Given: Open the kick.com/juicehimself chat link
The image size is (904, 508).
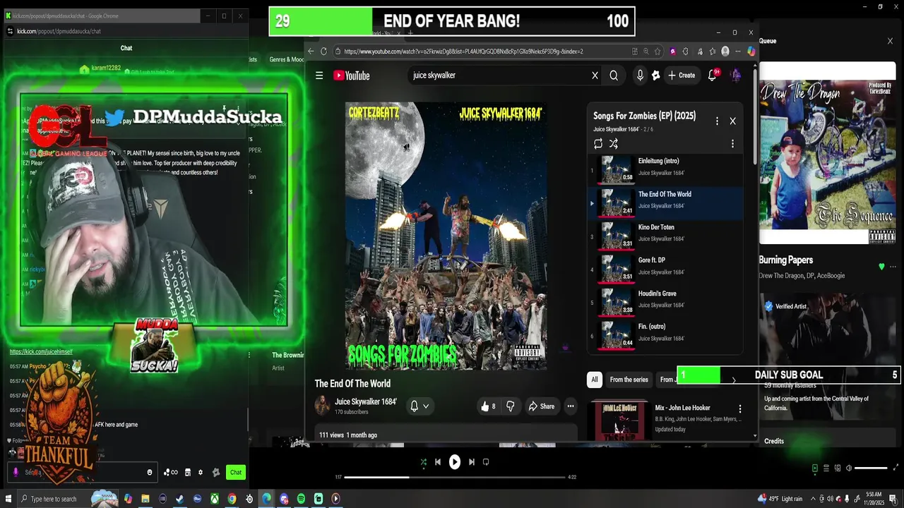Looking at the screenshot, I should click(41, 351).
